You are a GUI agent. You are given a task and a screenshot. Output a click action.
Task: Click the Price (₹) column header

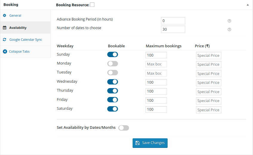pyautogui.click(x=202, y=46)
